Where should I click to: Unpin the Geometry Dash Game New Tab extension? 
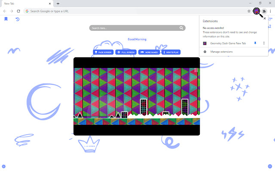click(x=255, y=43)
